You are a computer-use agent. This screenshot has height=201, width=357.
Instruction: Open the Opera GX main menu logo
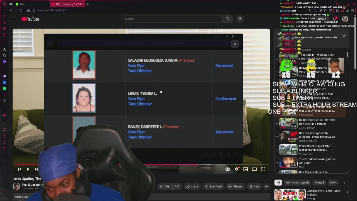[x=4, y=4]
